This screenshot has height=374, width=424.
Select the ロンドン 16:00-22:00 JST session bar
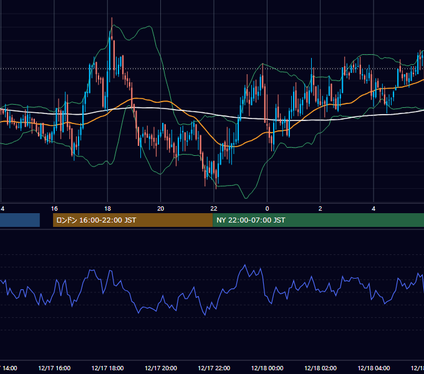133,220
